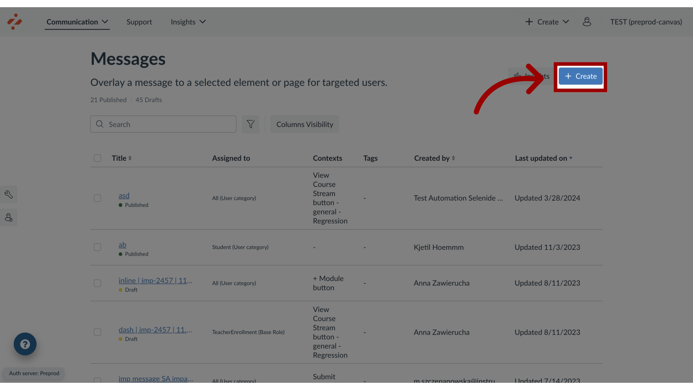Toggle the top-left checkbox to select all
Screen dimensions: 693x390
point(97,158)
